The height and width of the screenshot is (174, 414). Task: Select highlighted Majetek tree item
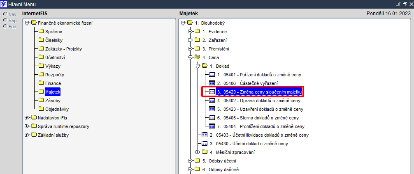pyautogui.click(x=53, y=92)
